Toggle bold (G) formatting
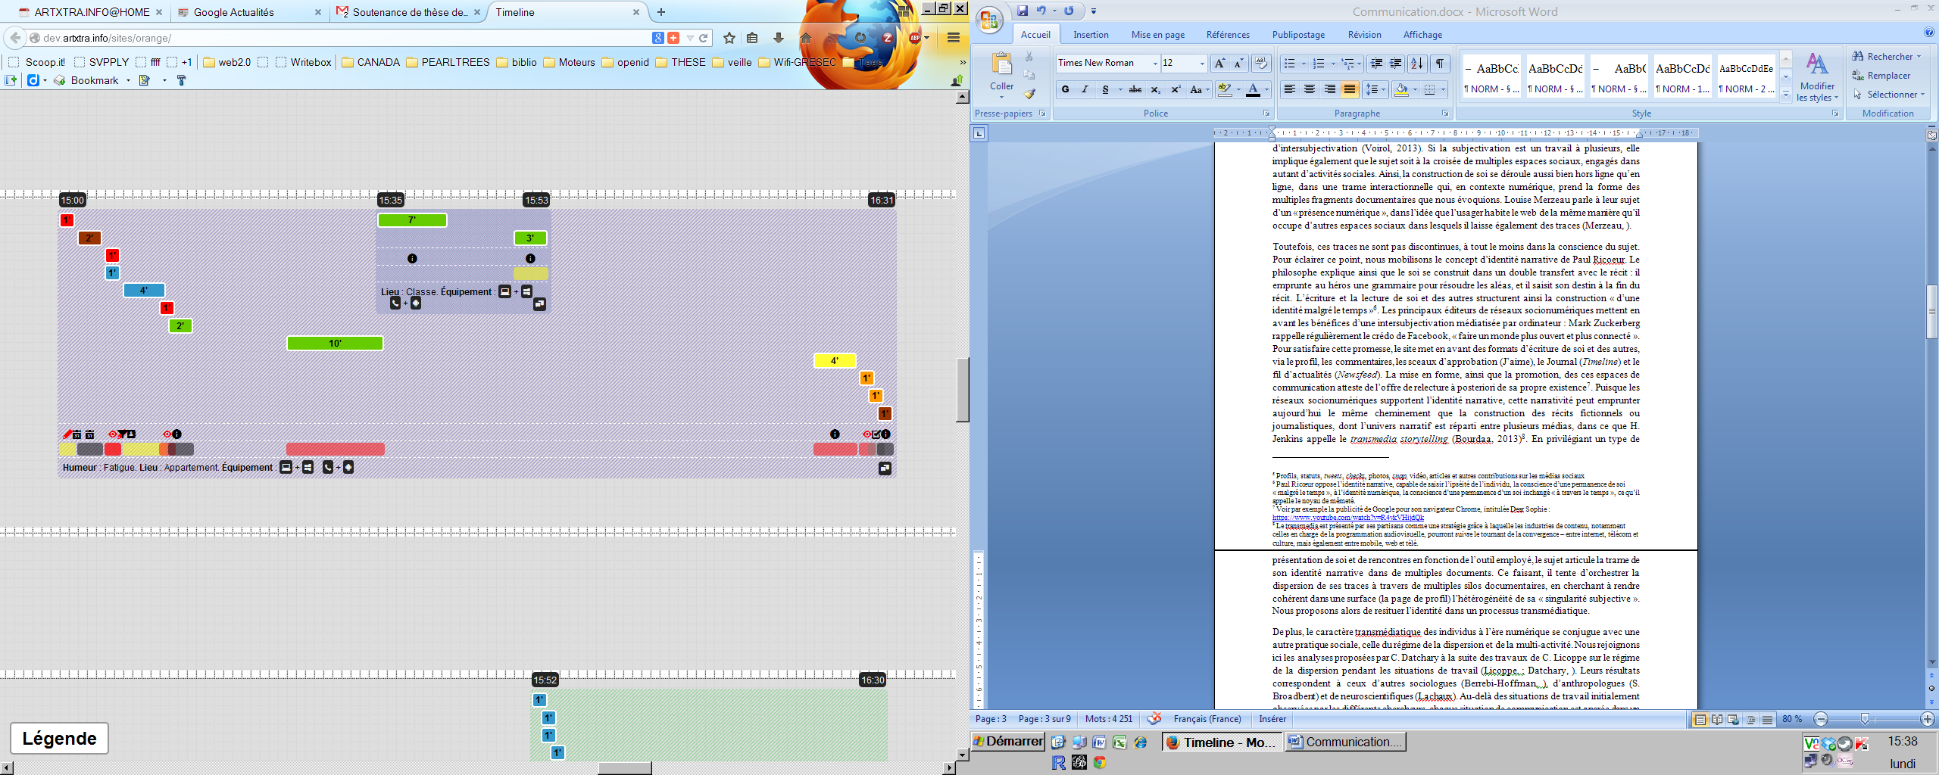 point(1065,89)
